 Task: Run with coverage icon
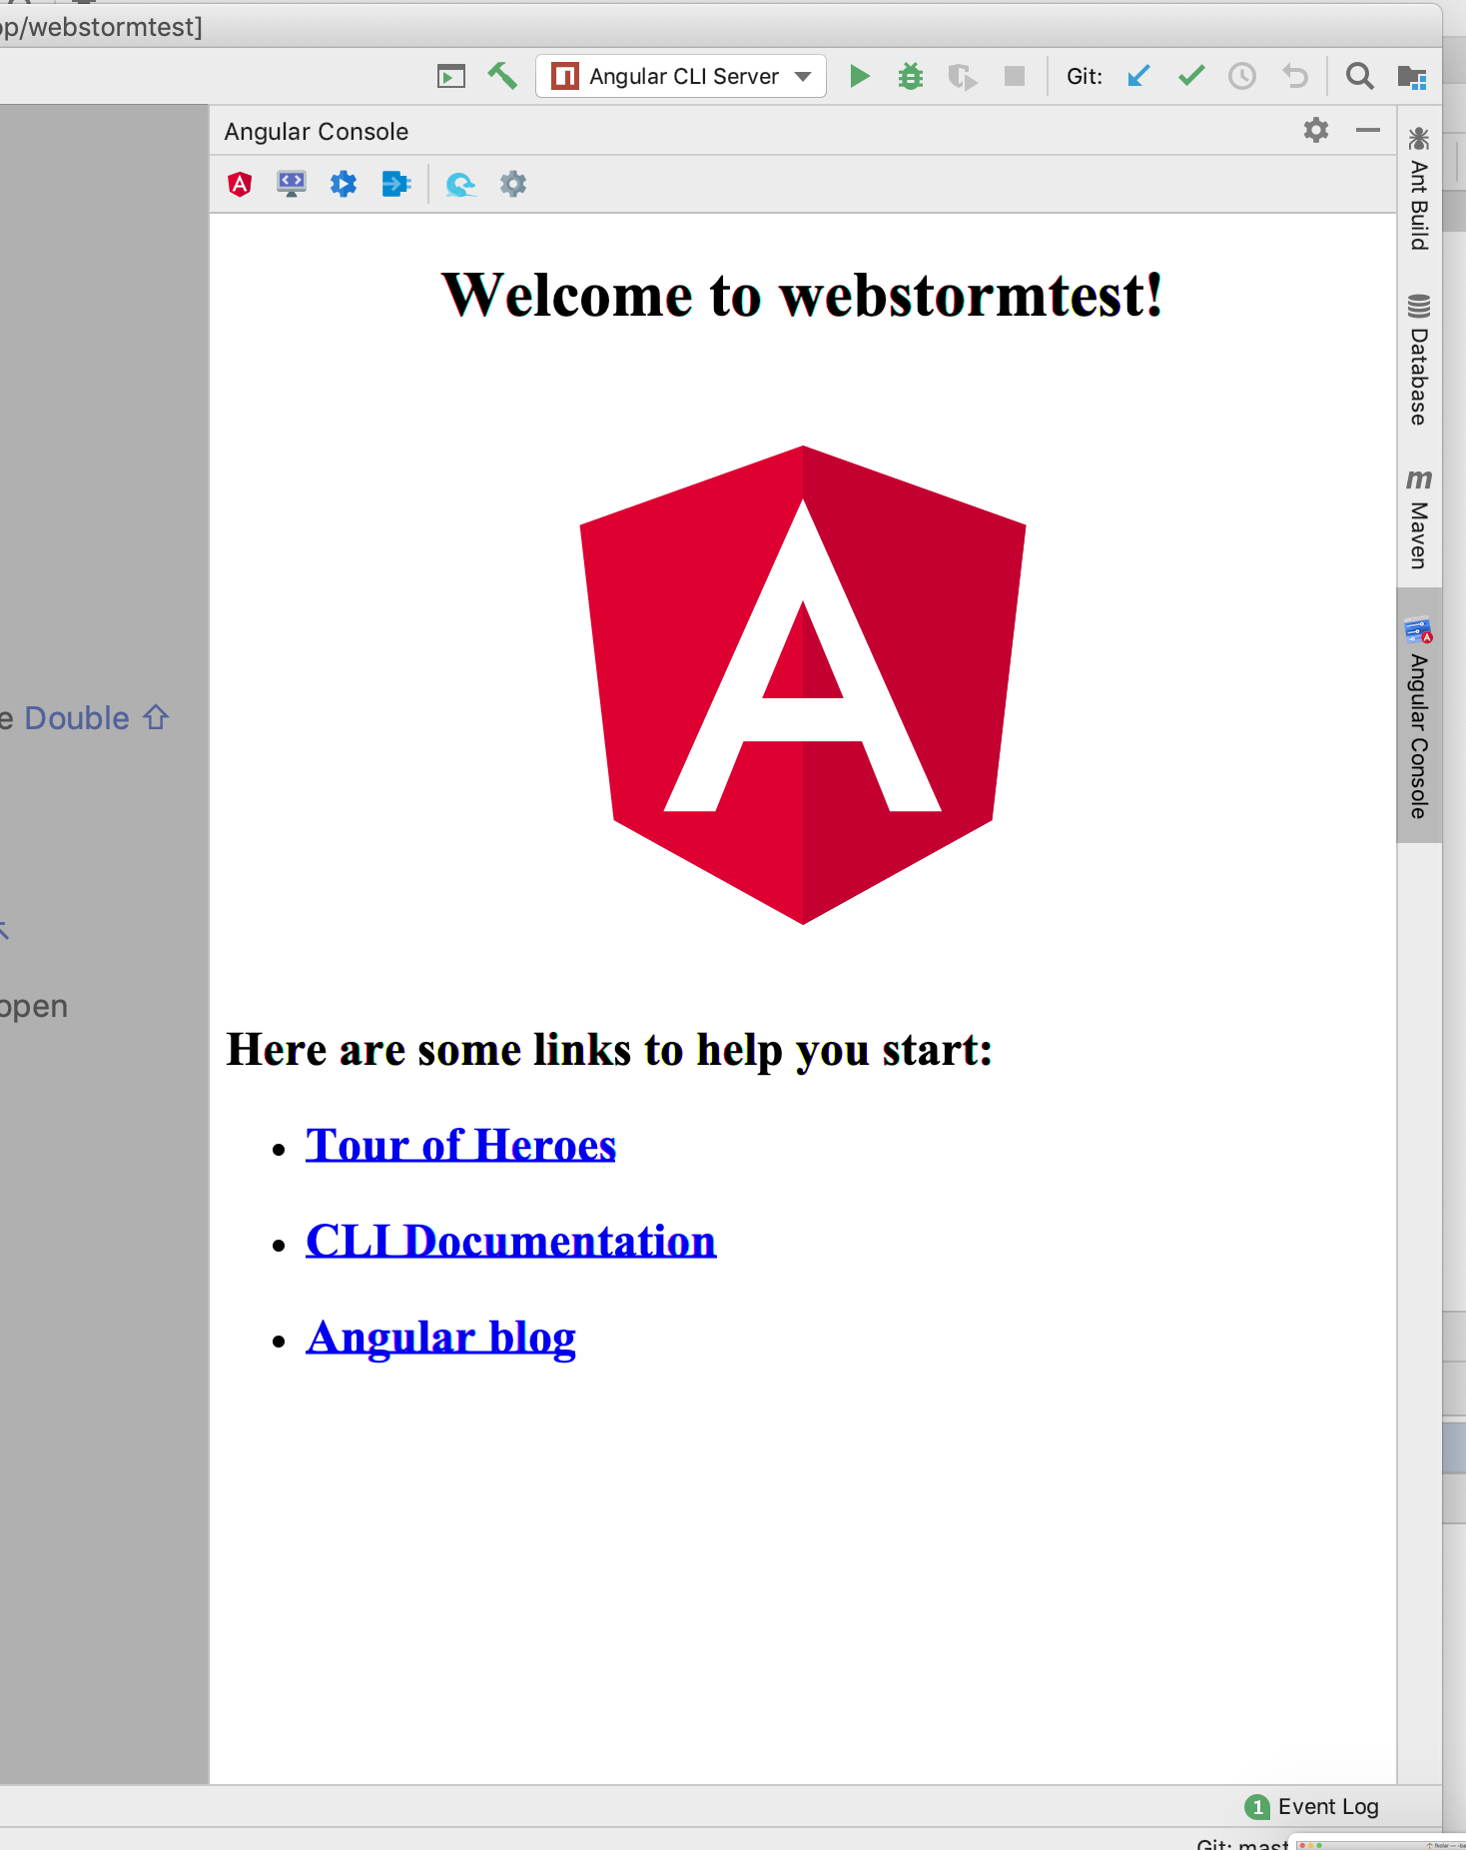[x=962, y=76]
